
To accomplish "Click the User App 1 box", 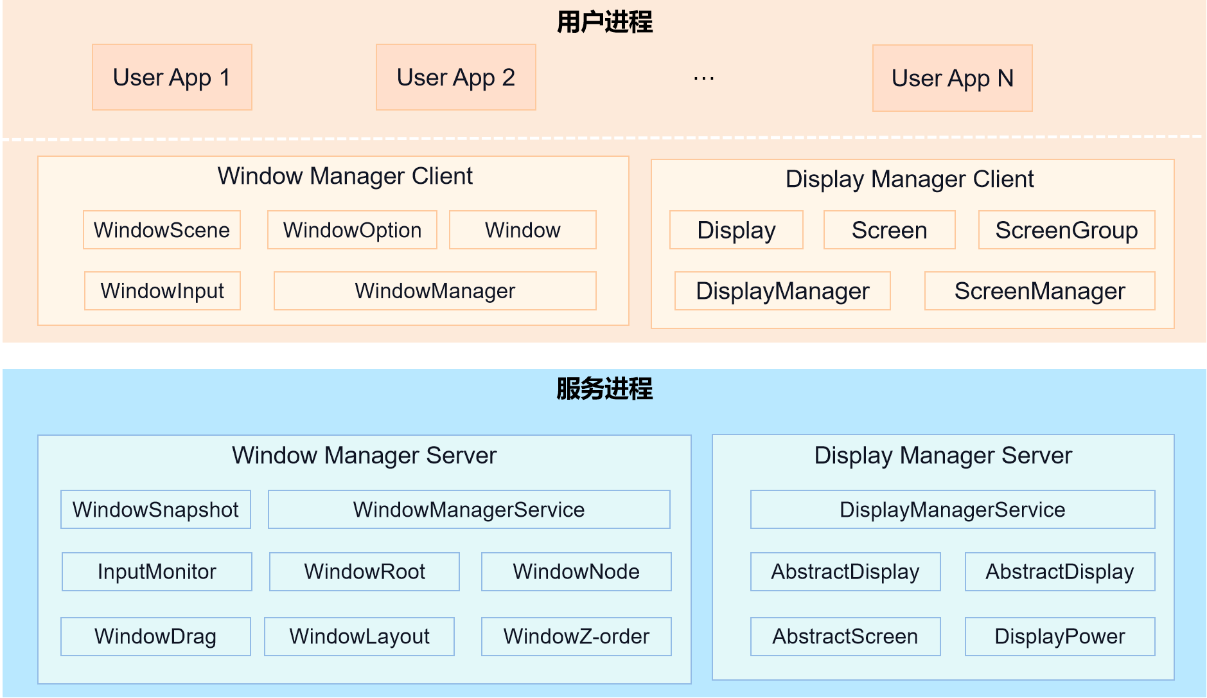I will [x=172, y=77].
